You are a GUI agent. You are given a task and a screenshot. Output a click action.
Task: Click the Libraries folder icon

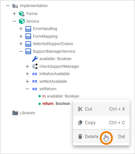15,113
